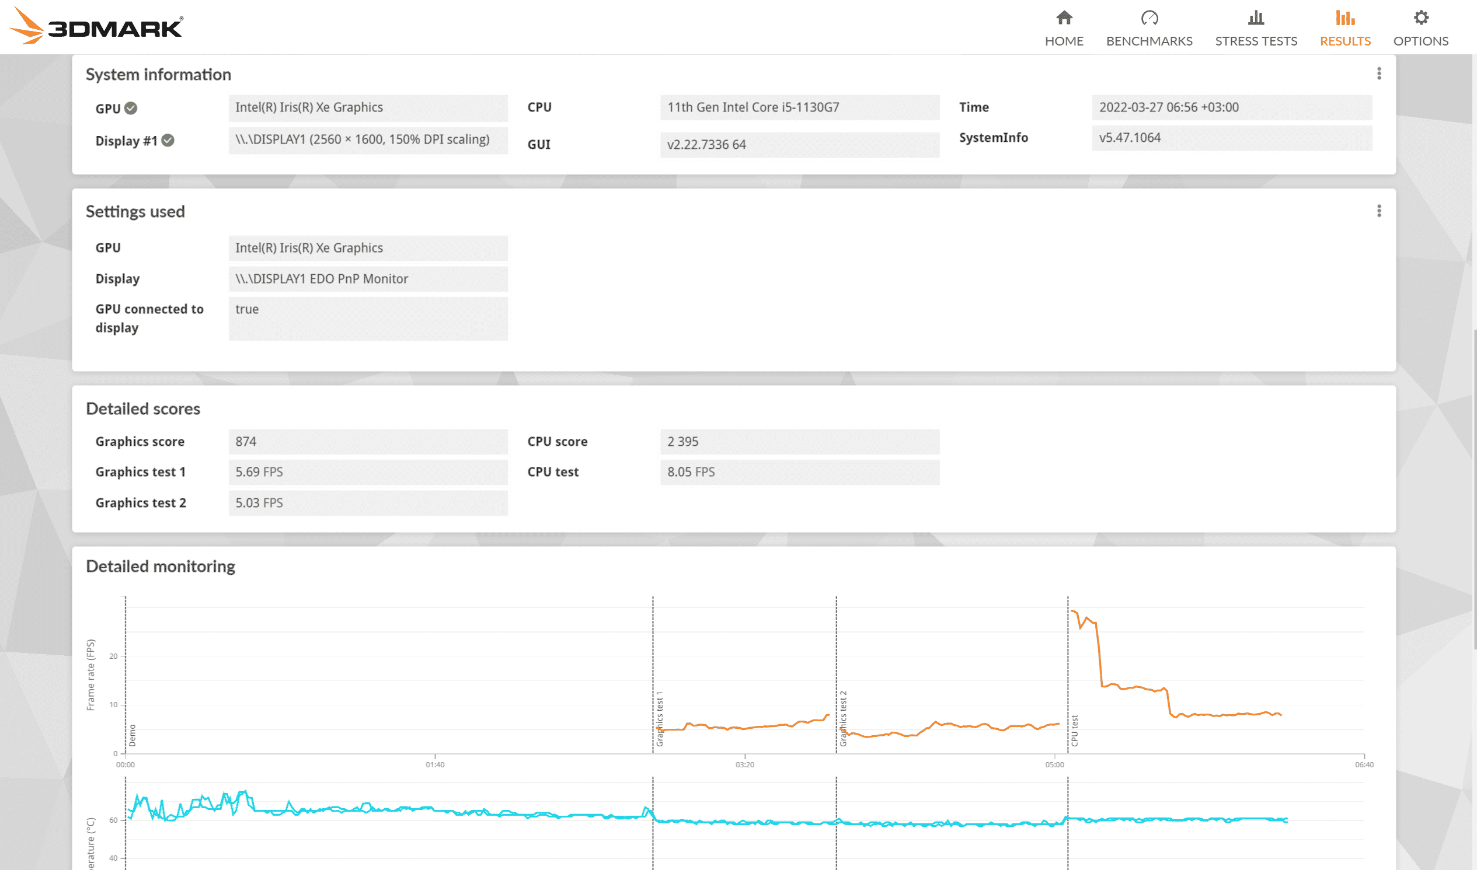Viewport: 1477px width, 870px height.
Task: Click the orange Results chart icon
Action: click(x=1344, y=18)
